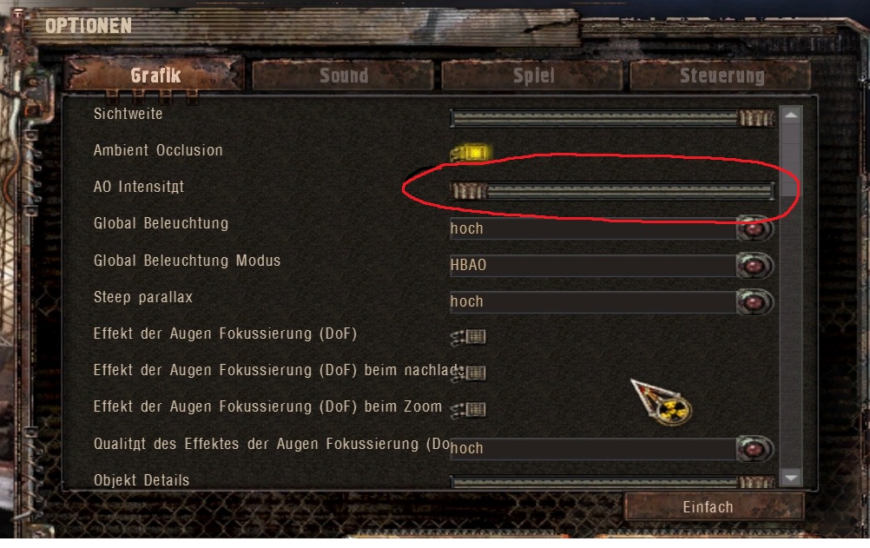Viewport: 870px width, 548px height.
Task: Enable DoF beim Zoom checkbox
Action: point(469,410)
